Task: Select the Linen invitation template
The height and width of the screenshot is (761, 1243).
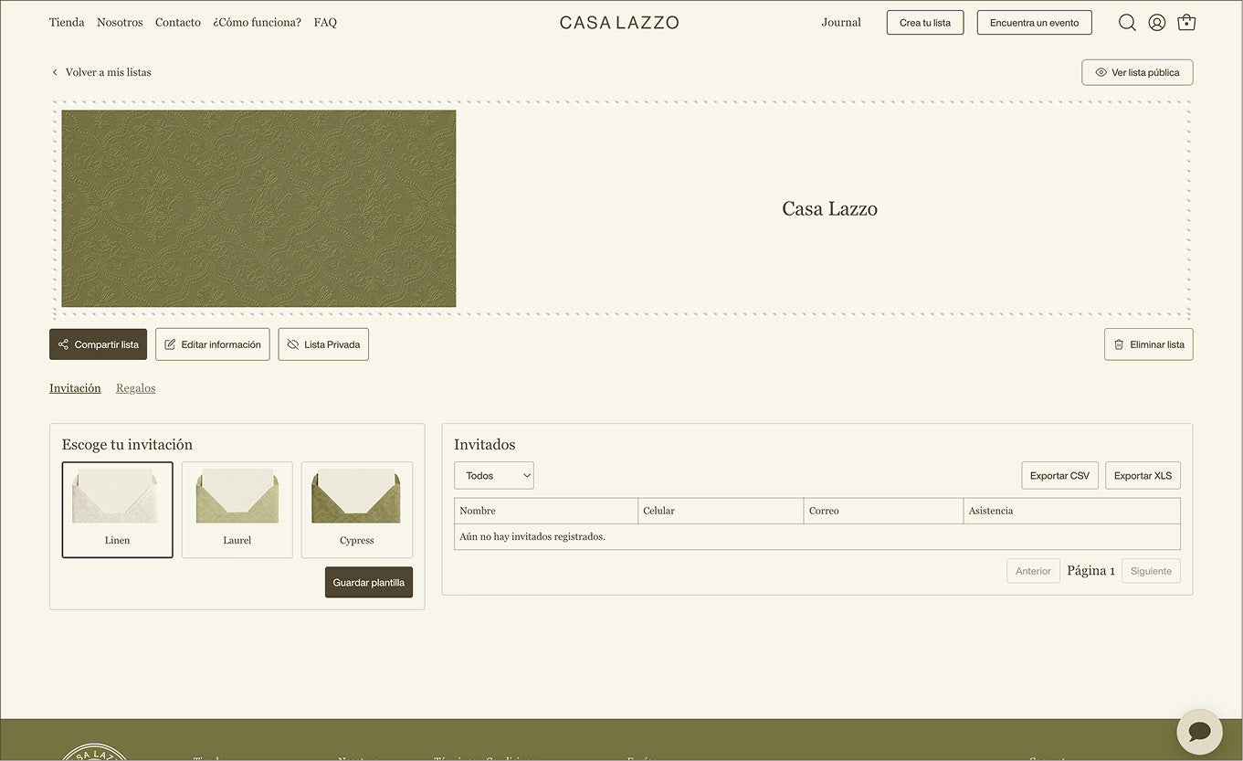Action: point(117,510)
